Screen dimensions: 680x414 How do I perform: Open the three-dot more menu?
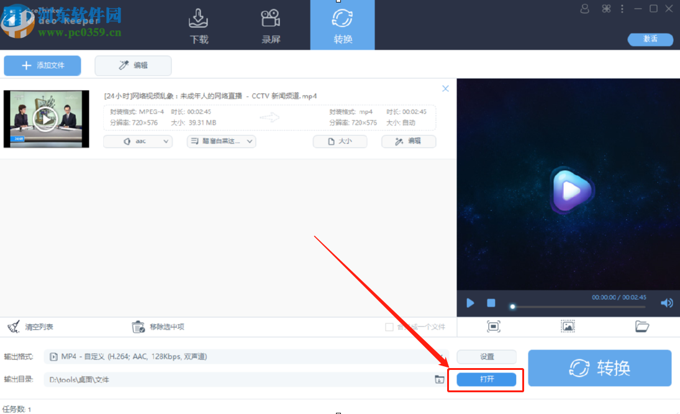coord(622,9)
